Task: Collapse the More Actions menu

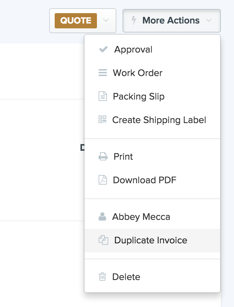Action: [x=171, y=20]
